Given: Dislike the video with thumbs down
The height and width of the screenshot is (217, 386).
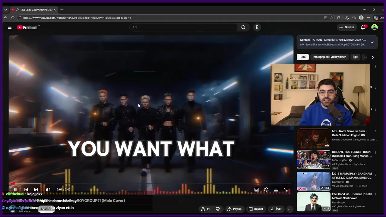Looking at the screenshot, I should 218,209.
